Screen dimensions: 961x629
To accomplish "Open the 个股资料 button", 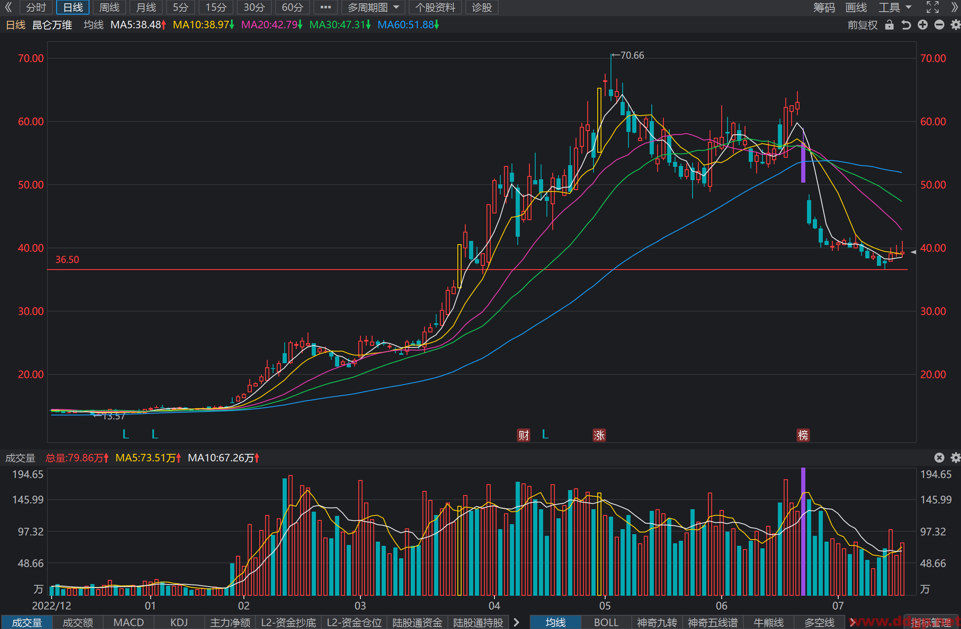I will point(435,7).
